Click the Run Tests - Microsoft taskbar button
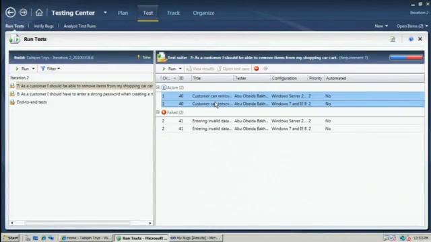This screenshot has height=242, width=431. click(141, 238)
